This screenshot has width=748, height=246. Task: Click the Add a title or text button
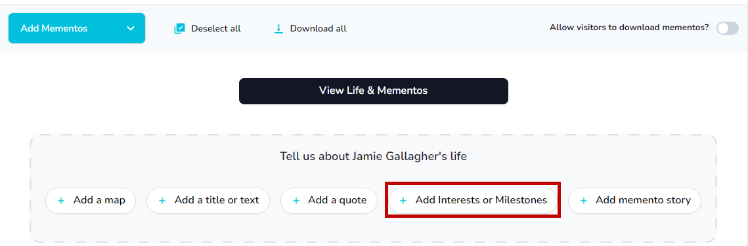(x=208, y=201)
